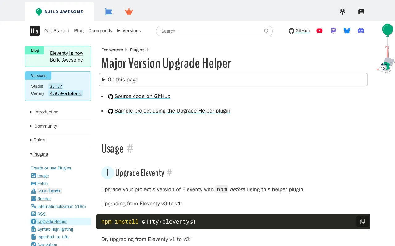This screenshot has height=246, width=395.
Task: Click the Blog label in sidebar box
Action: pos(35,50)
